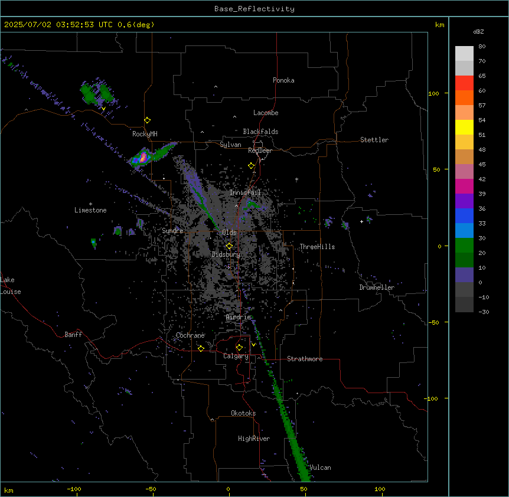Click the Cochrane town label
Screen dimensions: 509x497
190,335
